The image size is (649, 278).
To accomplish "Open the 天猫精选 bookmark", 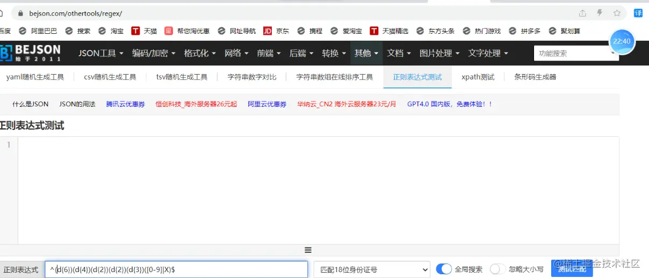I will pos(390,31).
